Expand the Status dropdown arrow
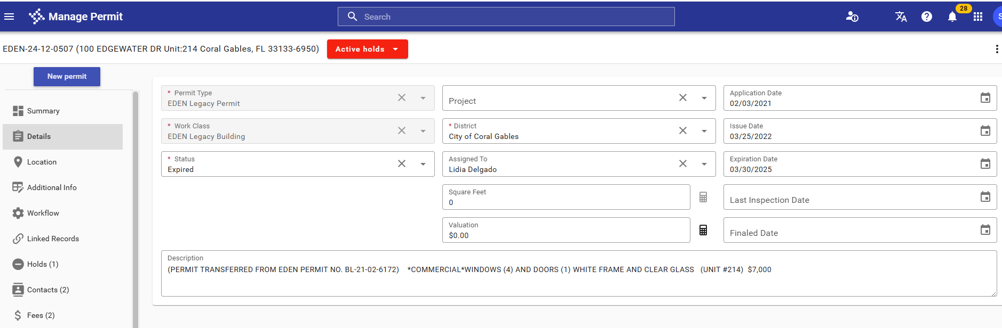 click(x=423, y=164)
